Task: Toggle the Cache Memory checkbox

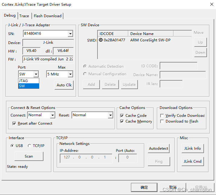Action: tap(122, 121)
